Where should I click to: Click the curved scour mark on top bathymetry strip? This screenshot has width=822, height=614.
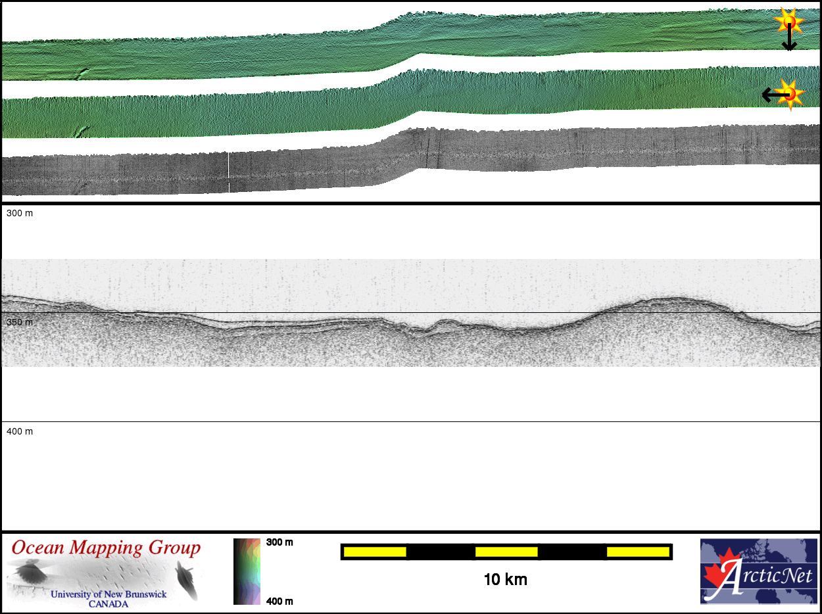pyautogui.click(x=82, y=73)
